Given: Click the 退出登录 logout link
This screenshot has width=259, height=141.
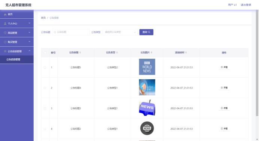Looking at the screenshot, I should click(246, 5).
